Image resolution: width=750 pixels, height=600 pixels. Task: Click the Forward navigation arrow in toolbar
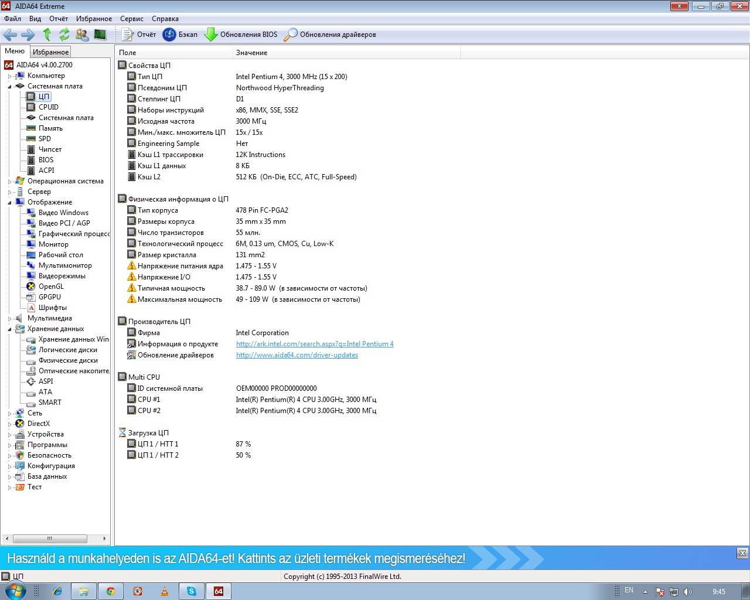pyautogui.click(x=28, y=35)
